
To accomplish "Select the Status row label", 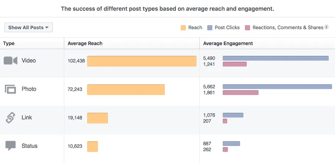I will pos(30,146).
